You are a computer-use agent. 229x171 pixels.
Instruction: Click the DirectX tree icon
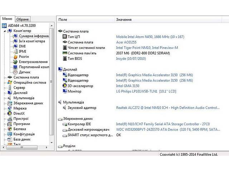tap(10, 113)
